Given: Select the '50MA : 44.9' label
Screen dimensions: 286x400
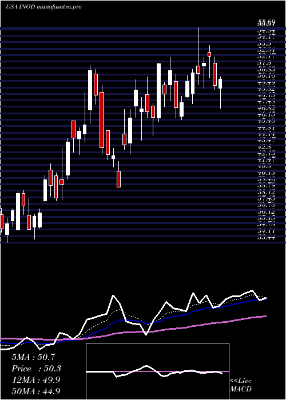Looking at the screenshot, I should pyautogui.click(x=35, y=391).
